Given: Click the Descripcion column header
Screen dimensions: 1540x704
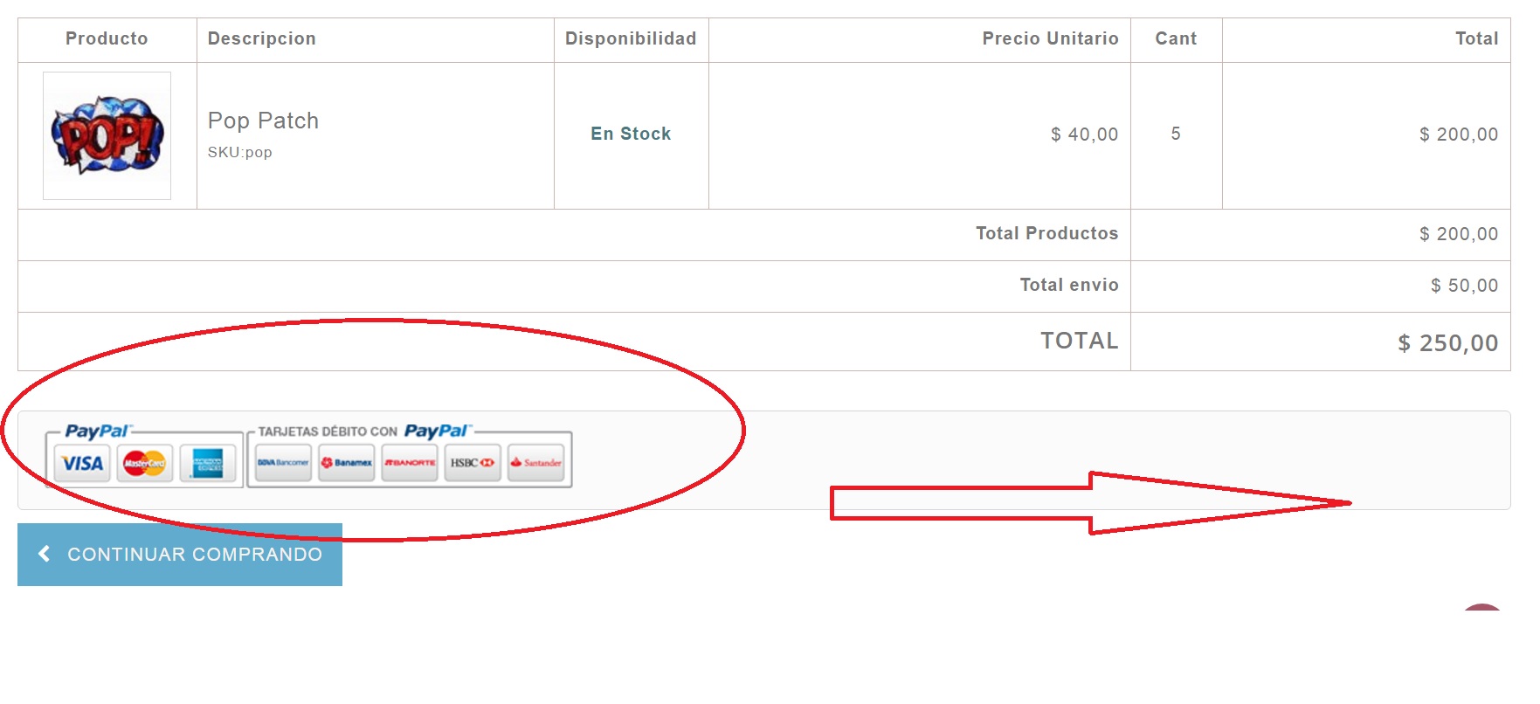Looking at the screenshot, I should pyautogui.click(x=262, y=38).
